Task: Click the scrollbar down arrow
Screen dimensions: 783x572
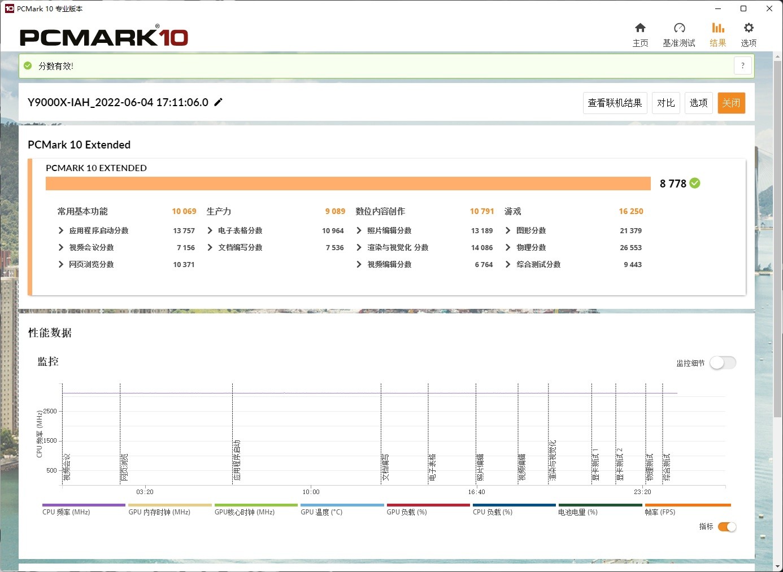Action: pos(777,566)
